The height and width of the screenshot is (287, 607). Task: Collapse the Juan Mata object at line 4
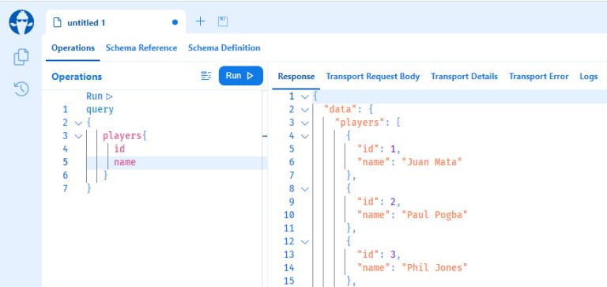(304, 136)
